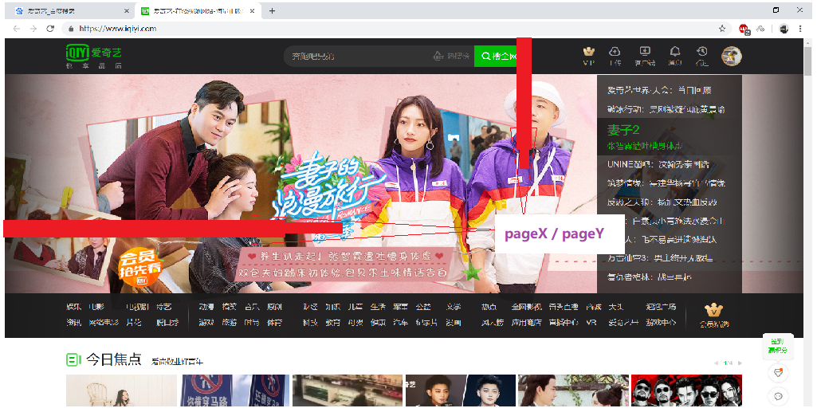Go forward using the browser forward arrow
The width and height of the screenshot is (817, 416).
[33, 29]
